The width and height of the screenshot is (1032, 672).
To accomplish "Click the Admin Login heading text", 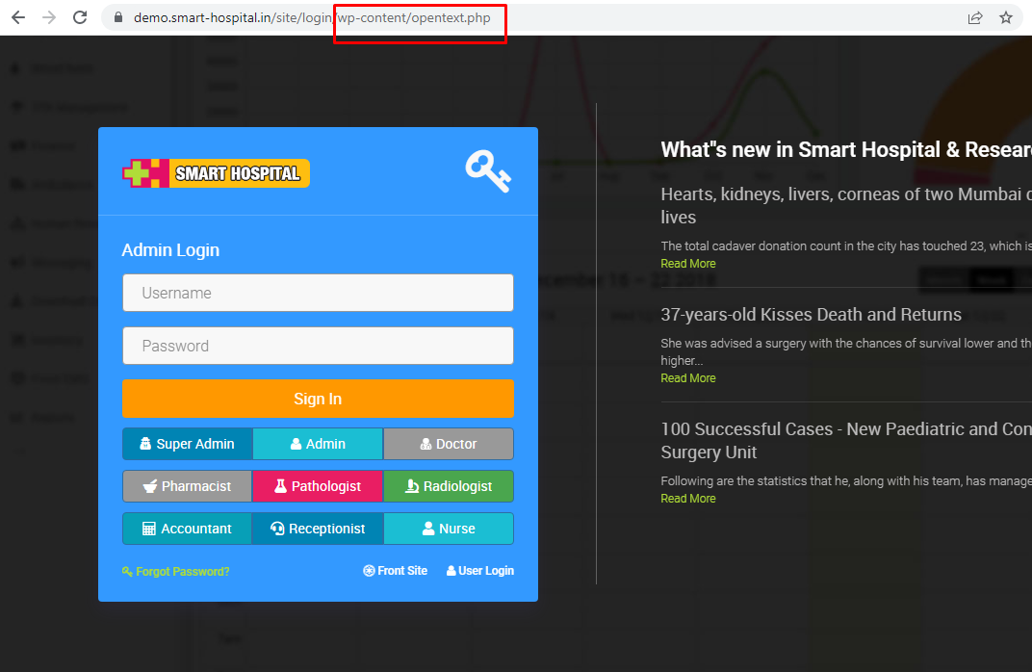I will click(170, 250).
